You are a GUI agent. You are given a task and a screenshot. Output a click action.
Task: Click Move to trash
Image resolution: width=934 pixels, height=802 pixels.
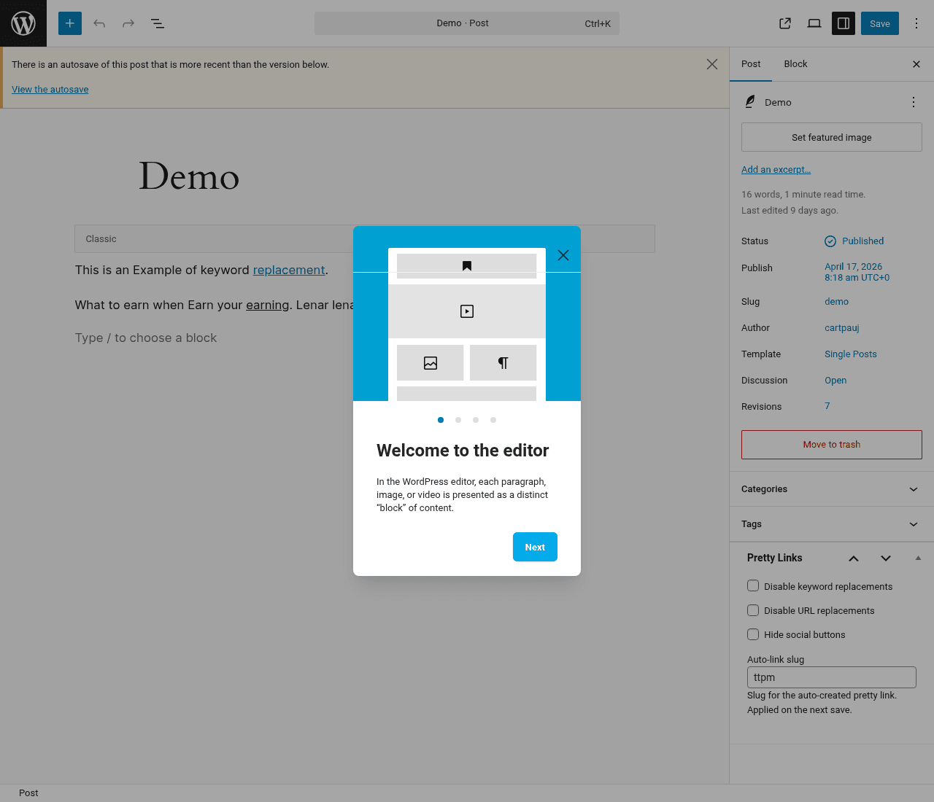click(x=832, y=445)
